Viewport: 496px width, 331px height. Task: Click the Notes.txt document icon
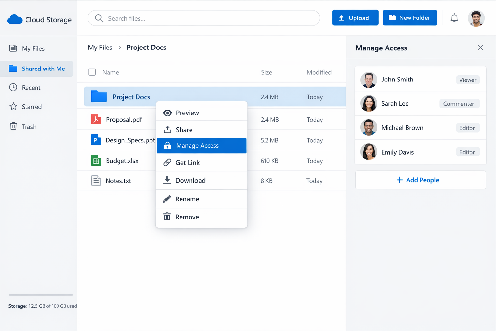tap(96, 181)
